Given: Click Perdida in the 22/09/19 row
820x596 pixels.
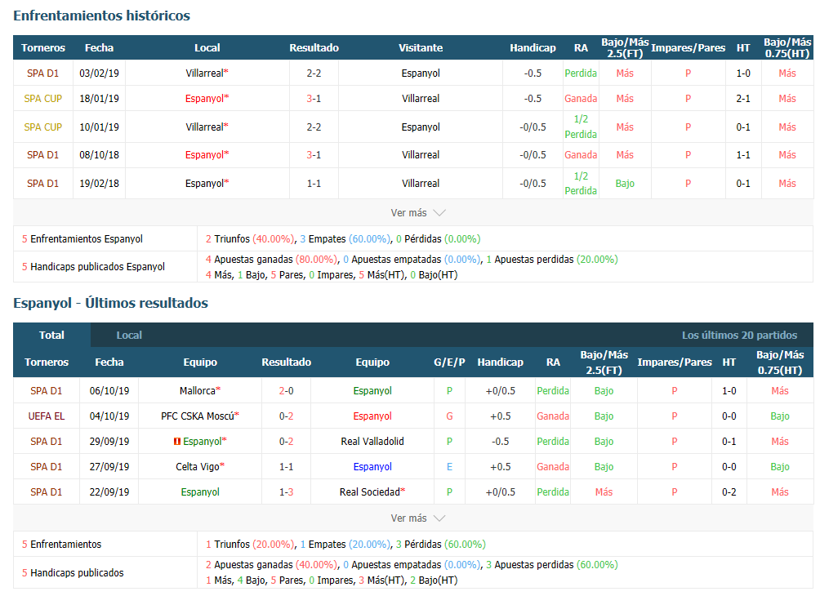Looking at the screenshot, I should 553,492.
